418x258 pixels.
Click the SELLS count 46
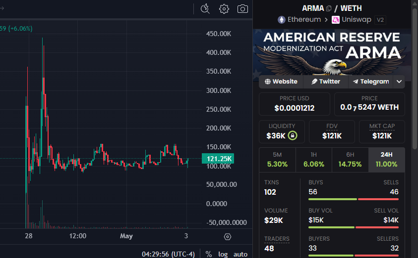point(394,192)
